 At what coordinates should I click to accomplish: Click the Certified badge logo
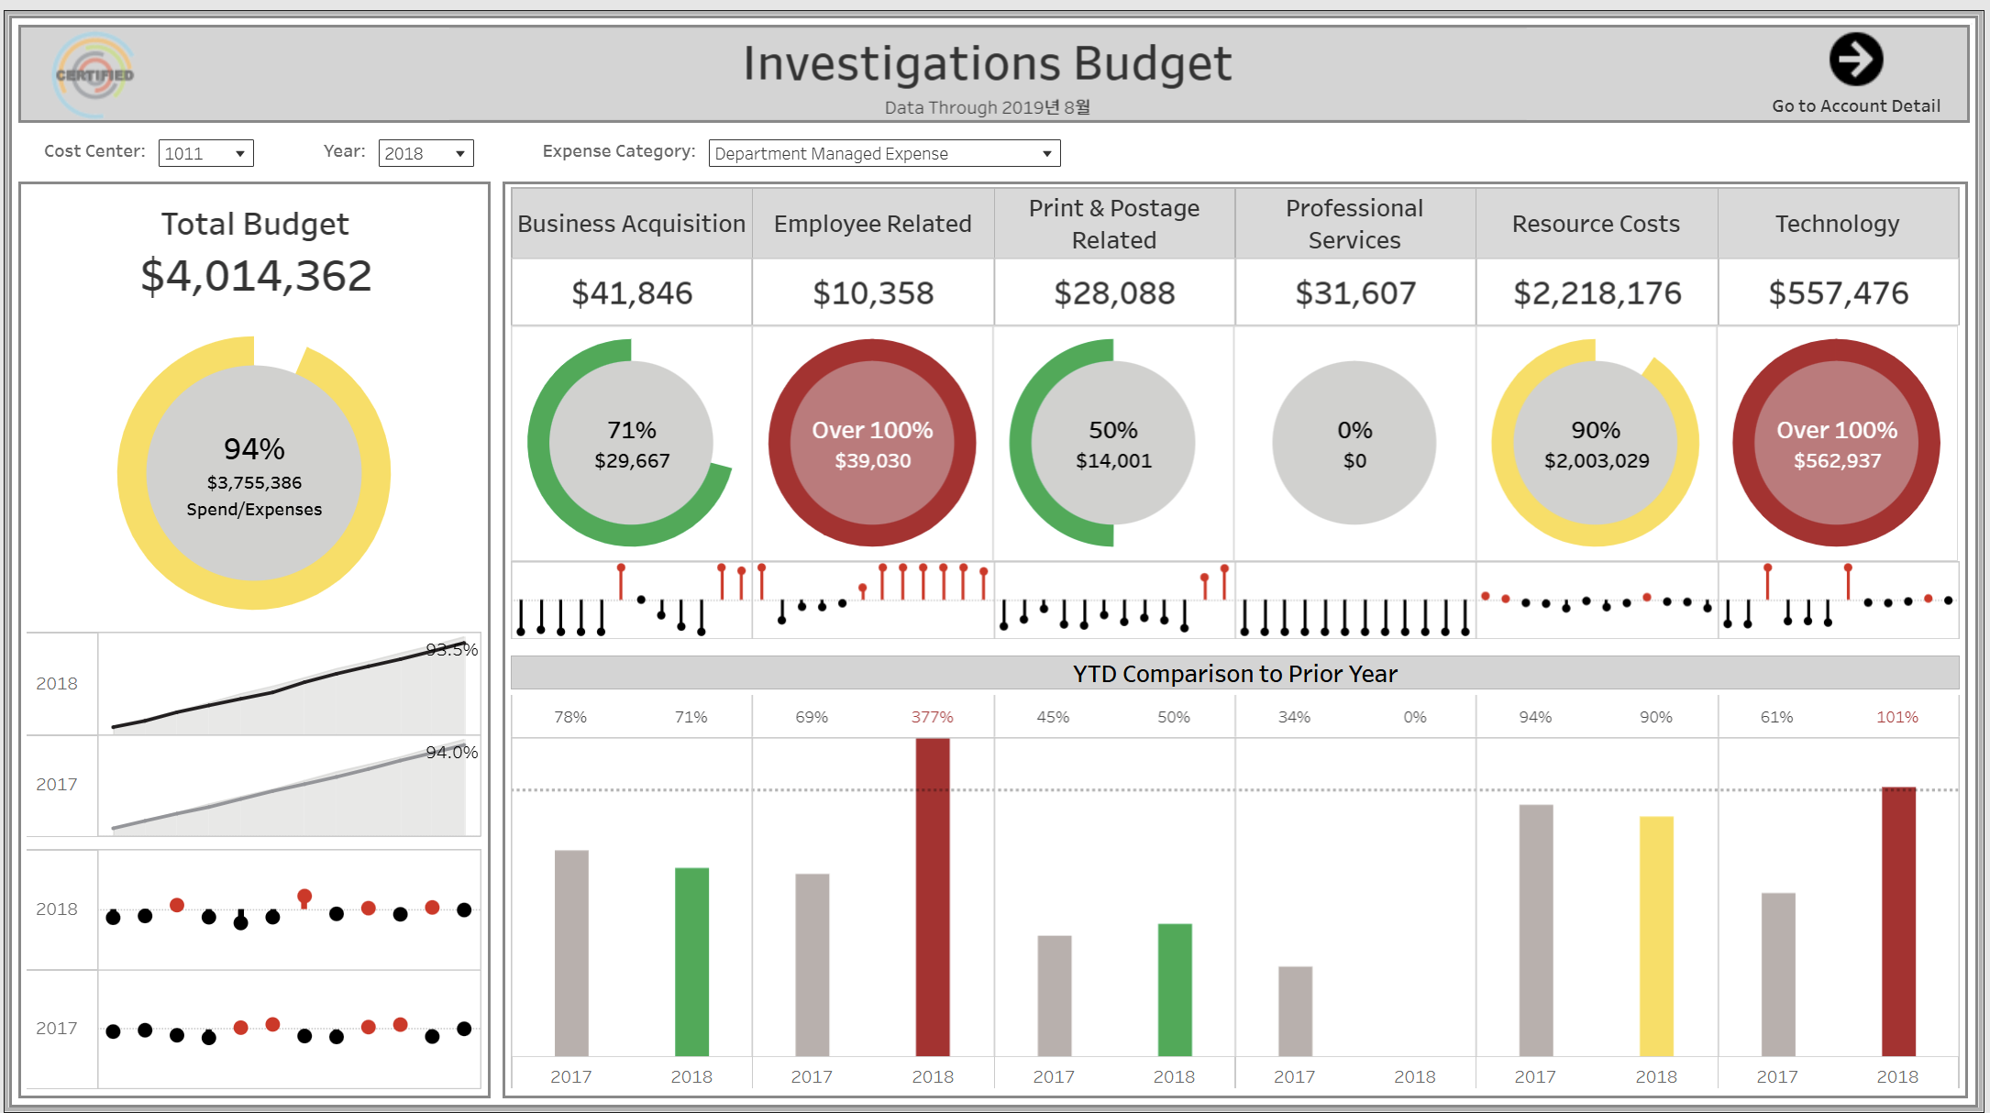tap(94, 75)
